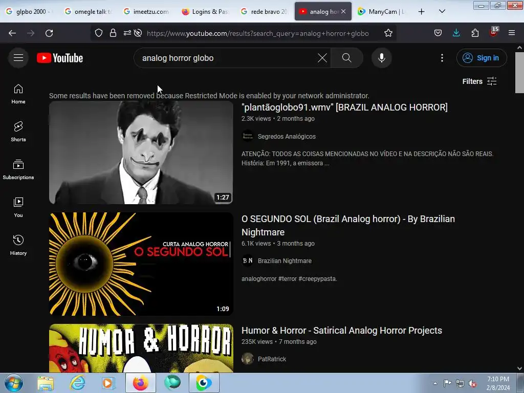Open a new tab with plus button

(x=422, y=12)
